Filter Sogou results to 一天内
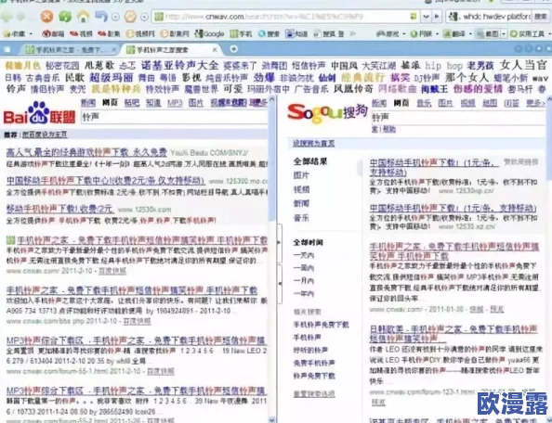The height and width of the screenshot is (423, 552). click(x=304, y=255)
